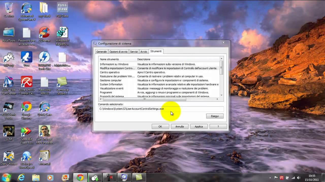Select 'Informazioni su Windows' tool row

pos(159,64)
